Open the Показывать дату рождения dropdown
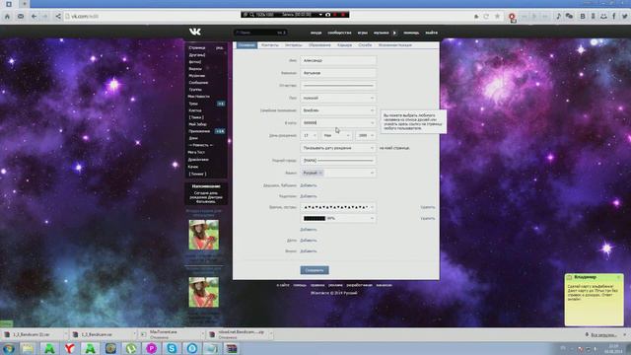Viewport: 631px width, 355px height. (x=338, y=148)
